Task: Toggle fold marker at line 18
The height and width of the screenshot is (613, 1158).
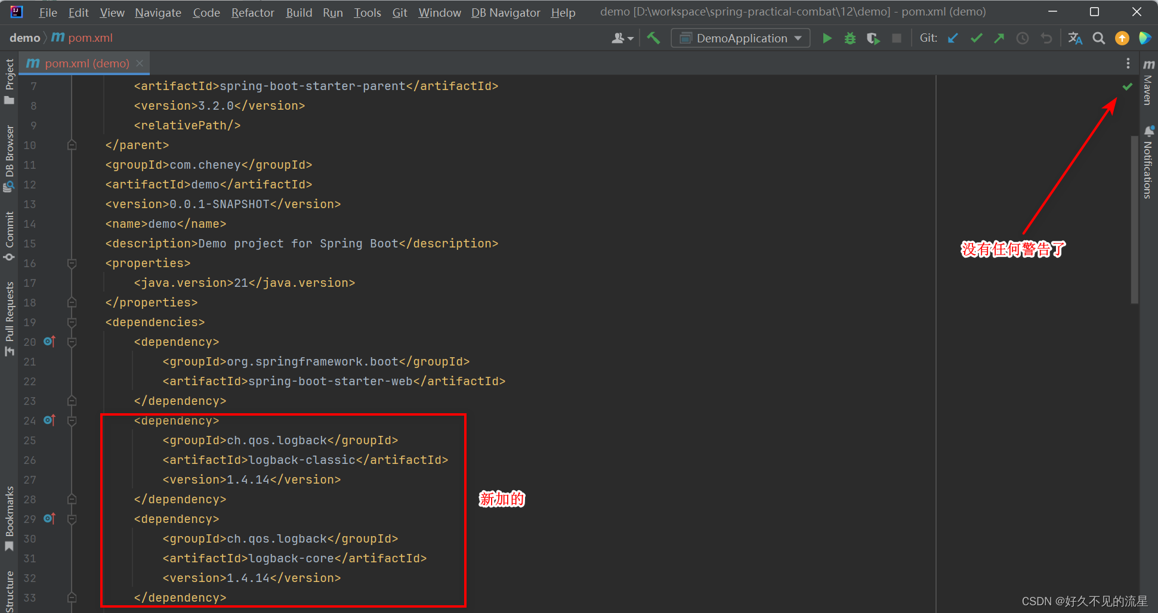Action: coord(72,302)
